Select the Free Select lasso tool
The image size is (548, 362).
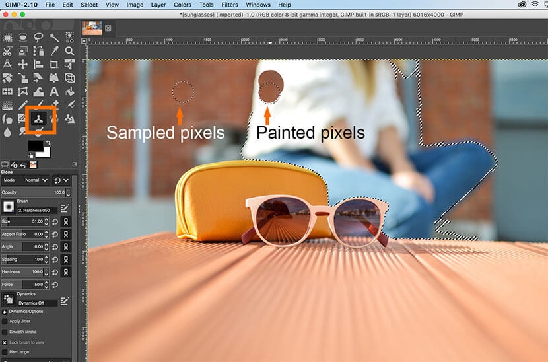click(38, 38)
